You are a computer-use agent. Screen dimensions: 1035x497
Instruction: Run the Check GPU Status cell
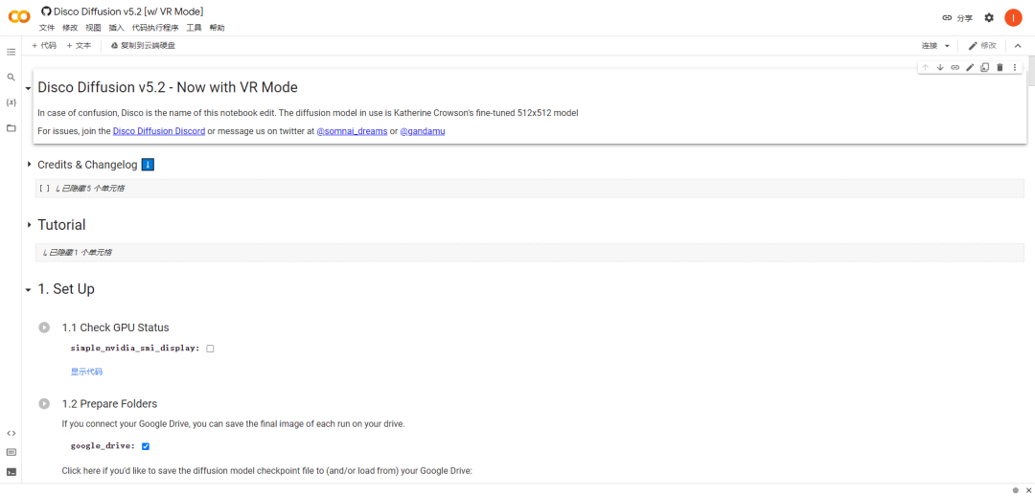point(44,327)
